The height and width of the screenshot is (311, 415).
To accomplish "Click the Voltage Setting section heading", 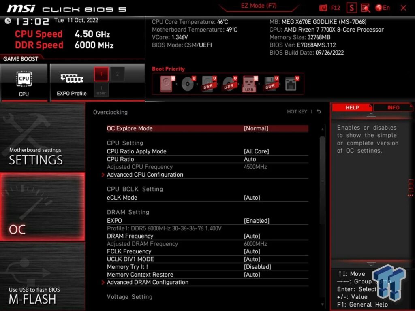I will [x=129, y=297].
